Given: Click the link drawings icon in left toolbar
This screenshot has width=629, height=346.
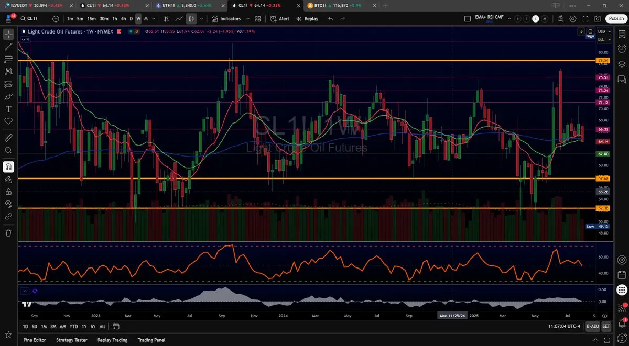Looking at the screenshot, I should [x=8, y=216].
